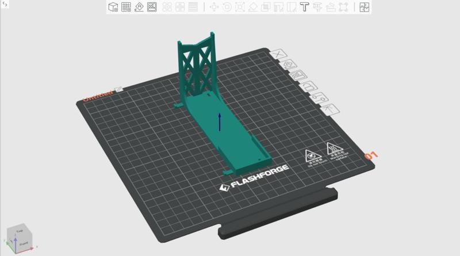Select the Text shape tool

305,7
